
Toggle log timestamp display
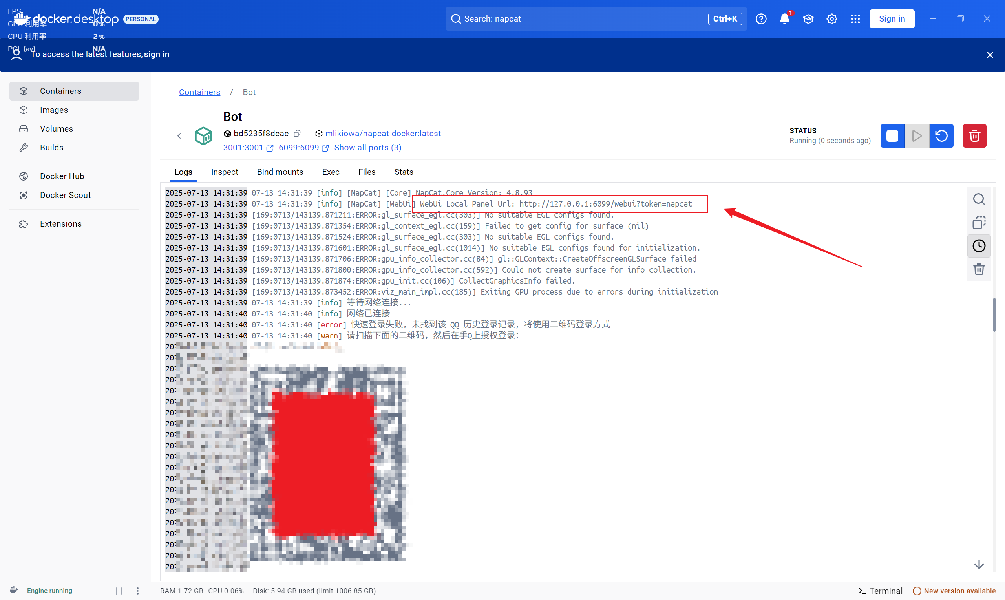979,246
